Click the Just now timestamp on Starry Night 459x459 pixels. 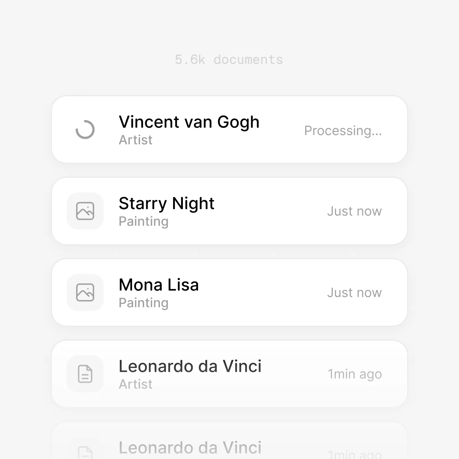[x=354, y=211]
